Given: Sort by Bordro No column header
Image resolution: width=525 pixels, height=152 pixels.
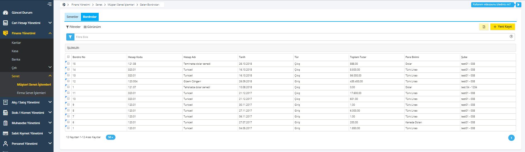Looking at the screenshot, I should coord(79,57).
